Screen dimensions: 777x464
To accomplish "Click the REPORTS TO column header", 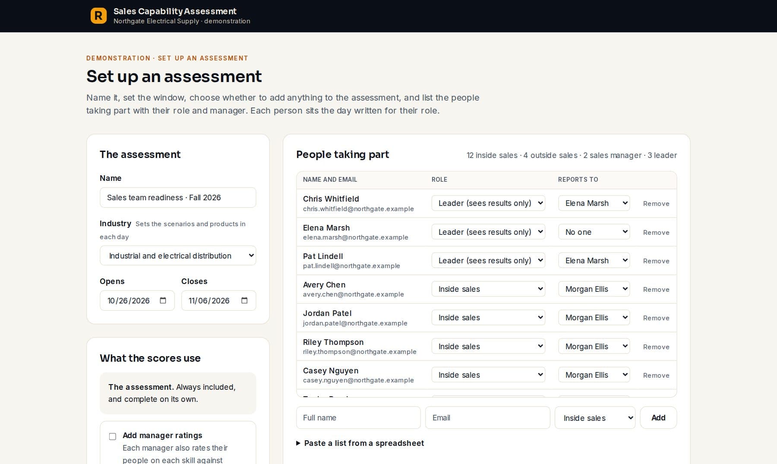I will [x=578, y=180].
